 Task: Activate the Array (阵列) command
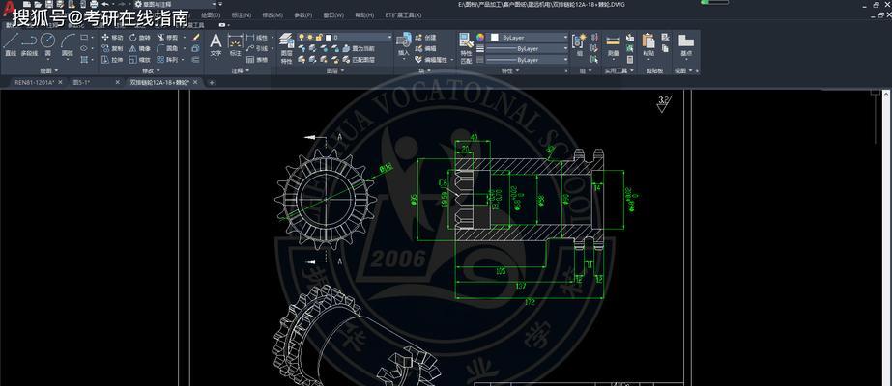[167, 59]
